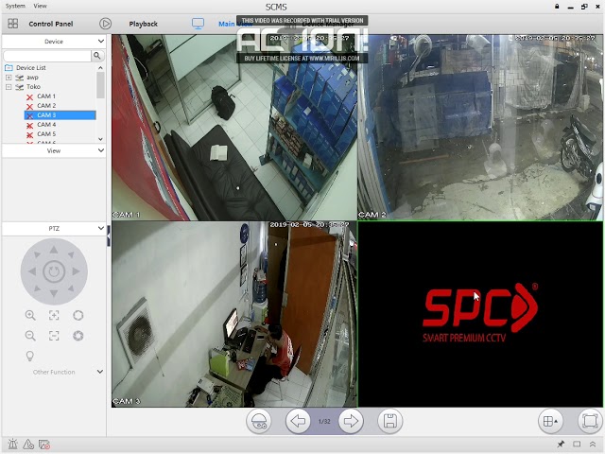605x454 pixels.
Task: Click the Playback circle play icon
Action: [x=105, y=24]
